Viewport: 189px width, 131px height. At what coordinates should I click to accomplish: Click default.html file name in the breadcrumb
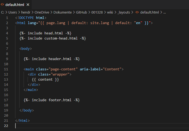pos(149,12)
